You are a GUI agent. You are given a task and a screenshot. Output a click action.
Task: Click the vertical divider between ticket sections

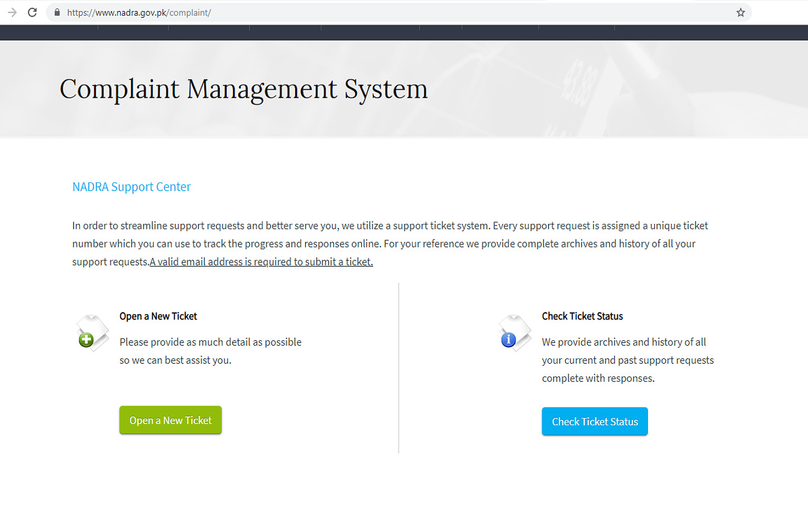399,368
